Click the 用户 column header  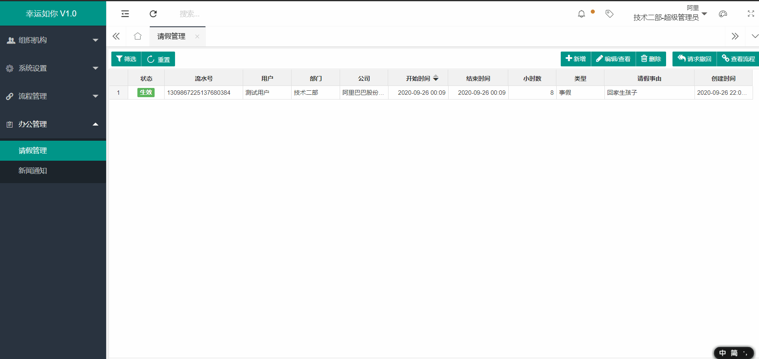[267, 78]
